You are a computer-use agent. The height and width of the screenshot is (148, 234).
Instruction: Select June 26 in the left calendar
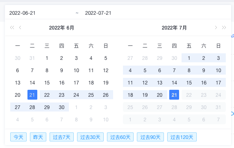click(x=106, y=95)
